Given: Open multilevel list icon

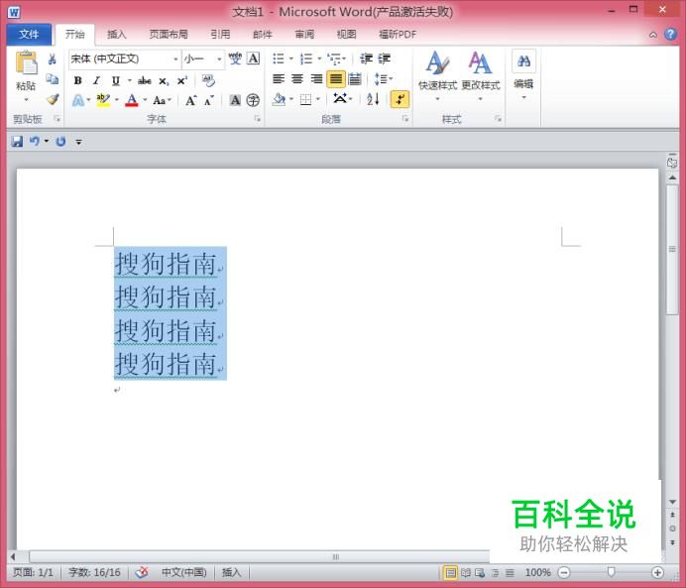Looking at the screenshot, I should (x=335, y=59).
